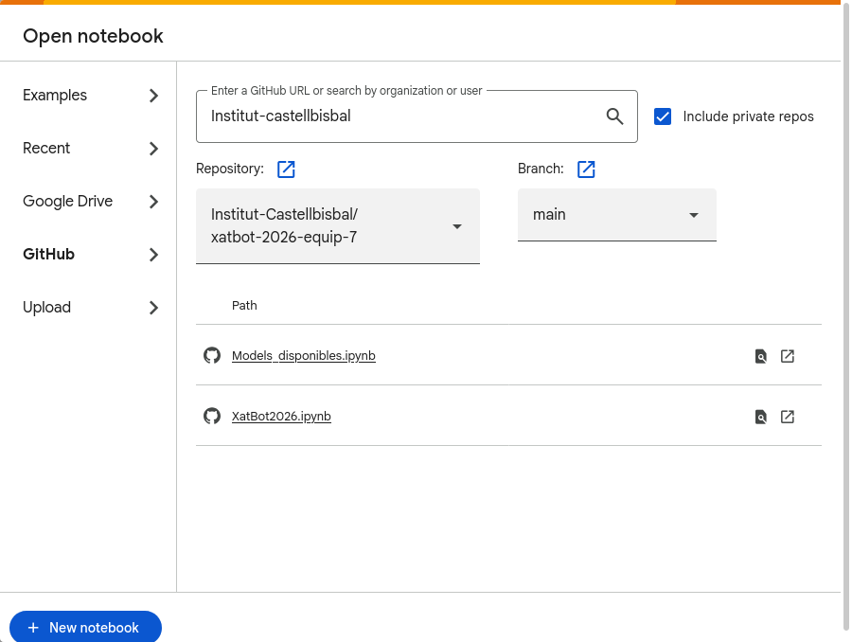Open the Models_disponibles.ipynb file link
The height and width of the screenshot is (642, 852).
point(303,356)
